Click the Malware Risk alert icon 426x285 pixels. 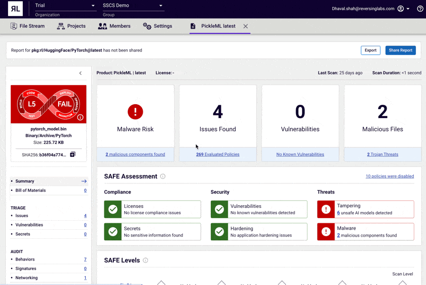pyautogui.click(x=135, y=112)
